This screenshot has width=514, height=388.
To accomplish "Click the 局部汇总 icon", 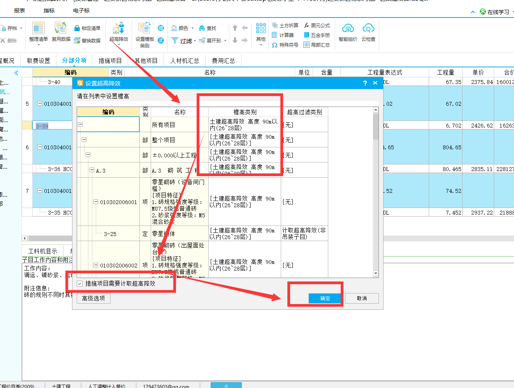I will pos(306,45).
